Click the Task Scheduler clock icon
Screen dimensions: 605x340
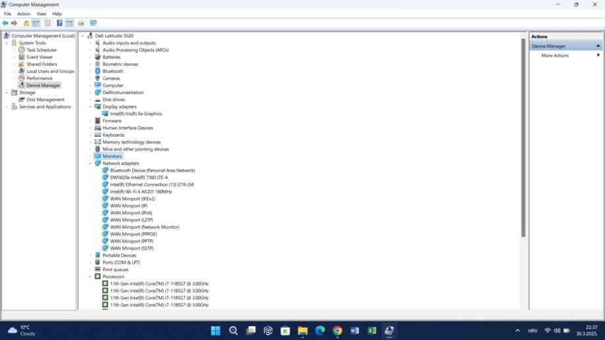point(22,50)
